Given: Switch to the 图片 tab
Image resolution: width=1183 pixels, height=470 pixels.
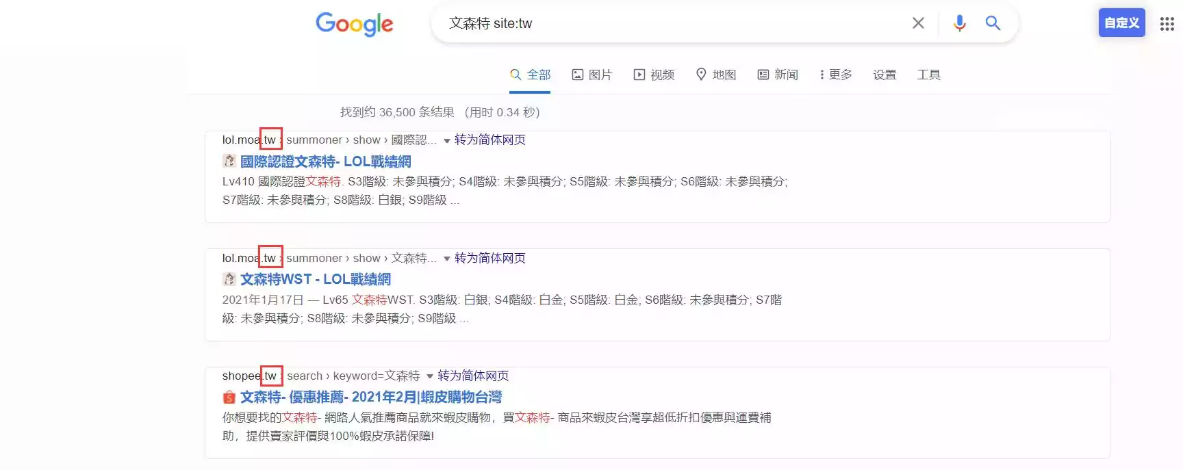Looking at the screenshot, I should (x=592, y=75).
